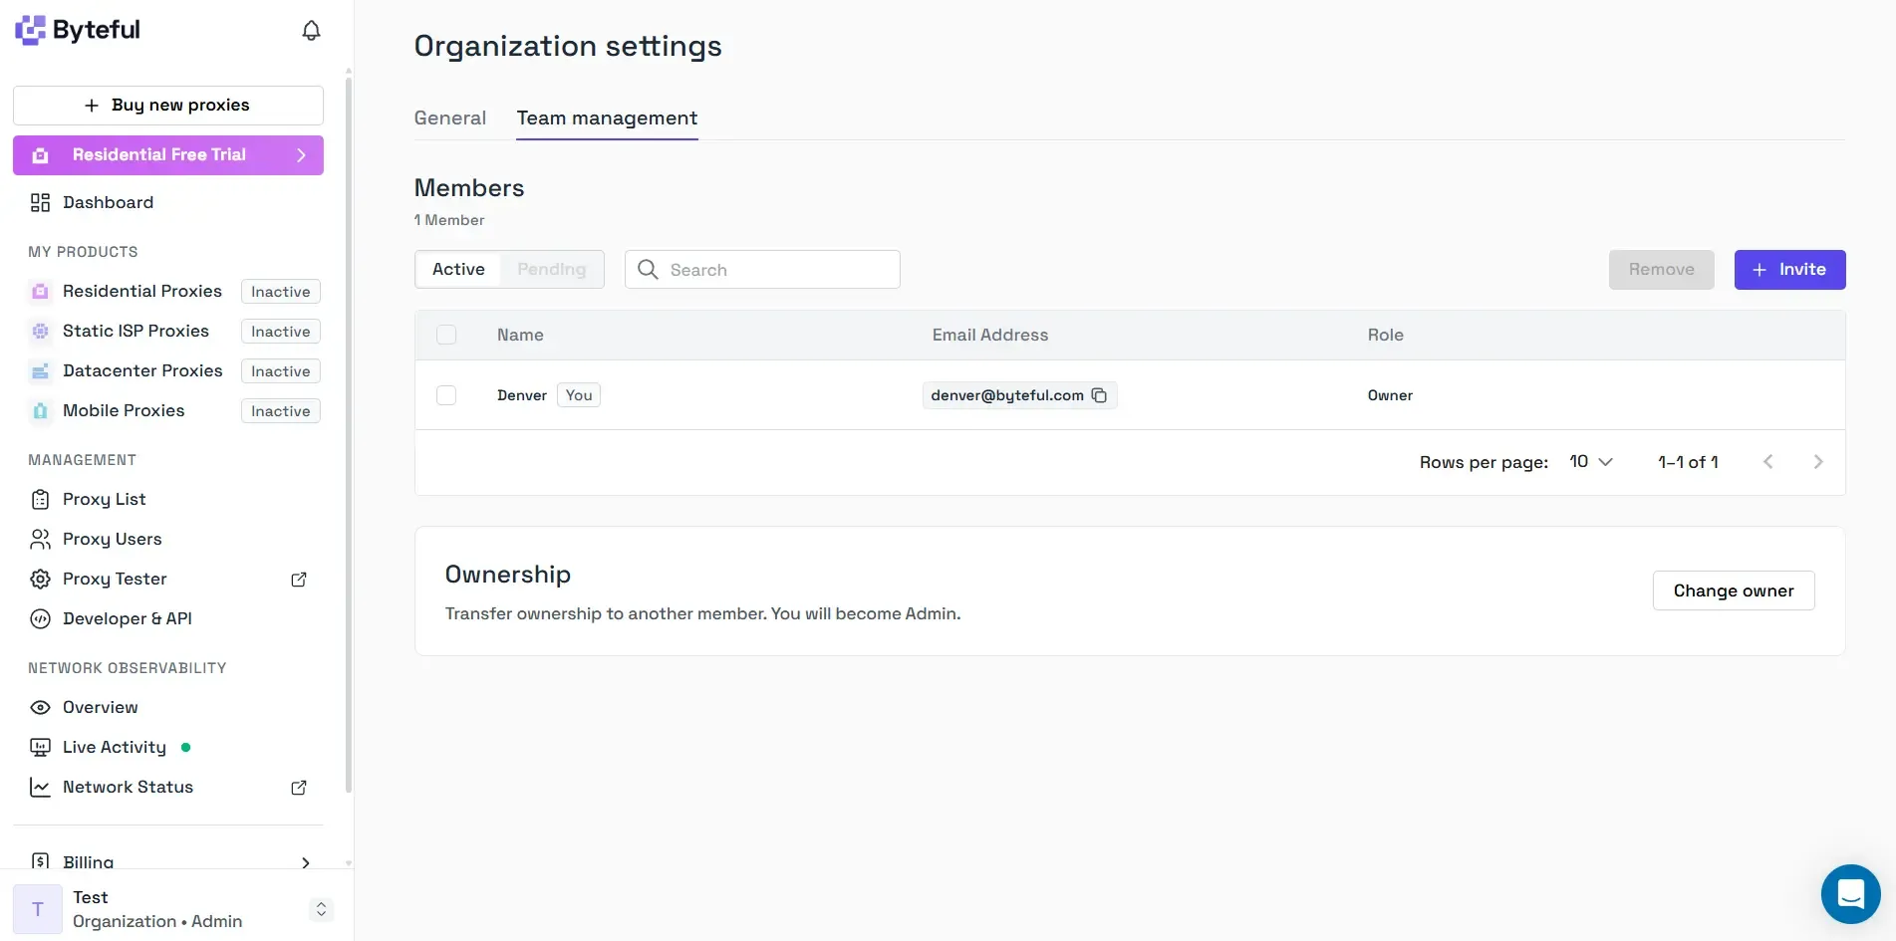Switch member list to Pending
1896x941 pixels.
[551, 269]
